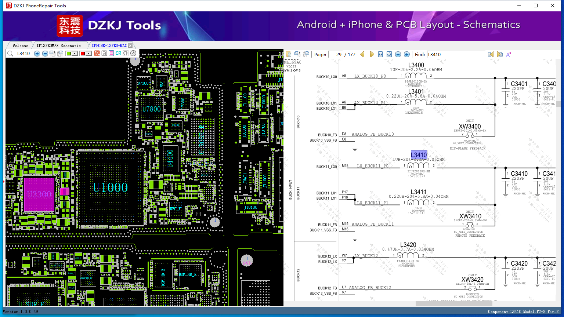Click the PCB component search field
This screenshot has height=317, width=564.
click(x=24, y=54)
